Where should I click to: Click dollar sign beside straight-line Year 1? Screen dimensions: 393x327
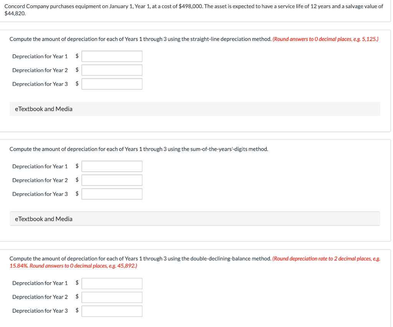(x=77, y=56)
